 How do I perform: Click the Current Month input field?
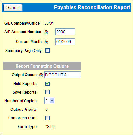pos(65,42)
